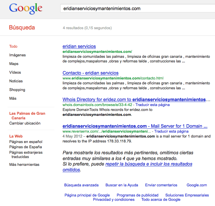Focus the search box with eridianserviciosymantenimientos.com
This screenshot has width=215, height=206.
pos(138,8)
